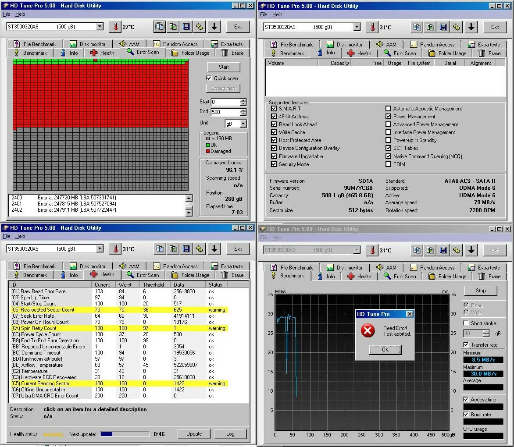
Task: Click the Stop button in Benchmark window
Action: 481,291
